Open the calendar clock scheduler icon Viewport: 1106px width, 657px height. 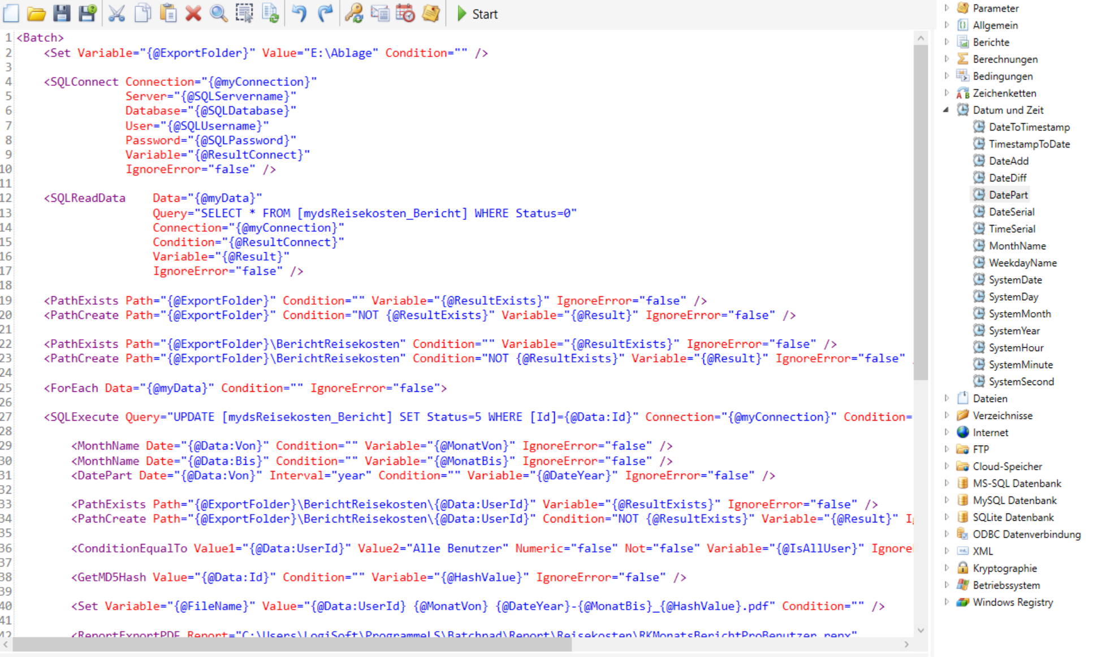(405, 13)
